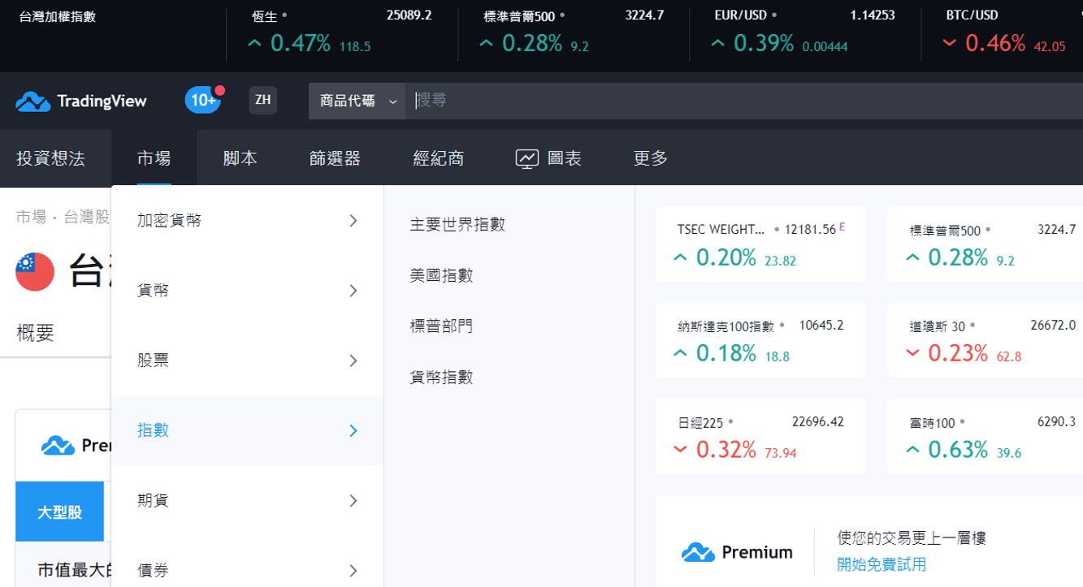The height and width of the screenshot is (587, 1083).
Task: Expand the 期貨 submenu chevron
Action: click(x=353, y=500)
